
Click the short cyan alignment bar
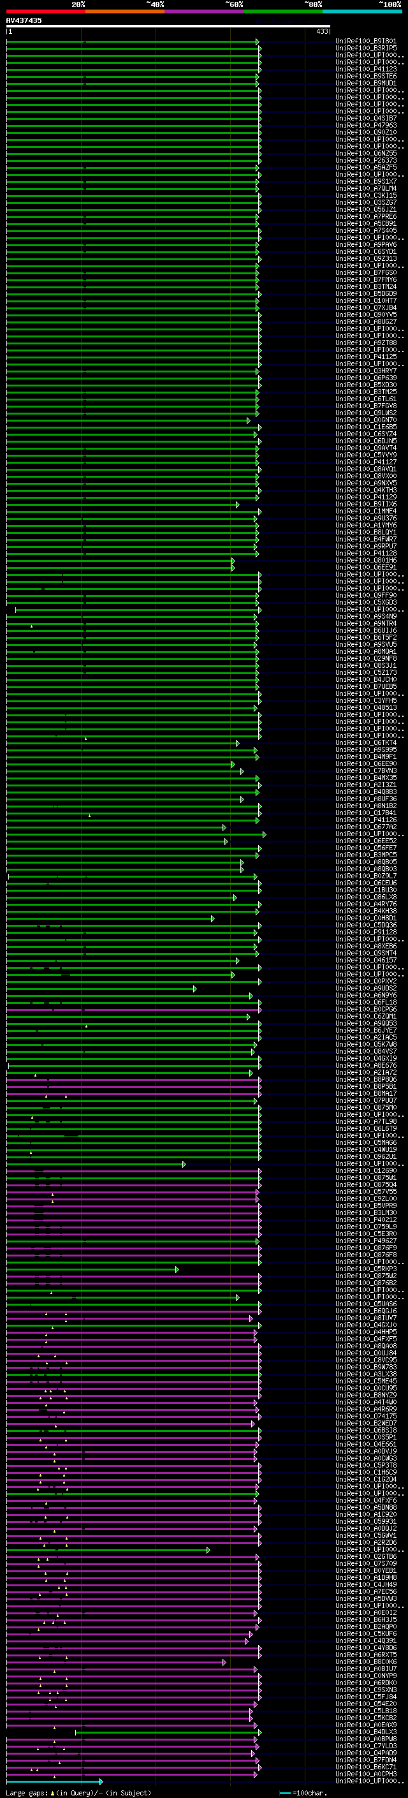point(54,1781)
